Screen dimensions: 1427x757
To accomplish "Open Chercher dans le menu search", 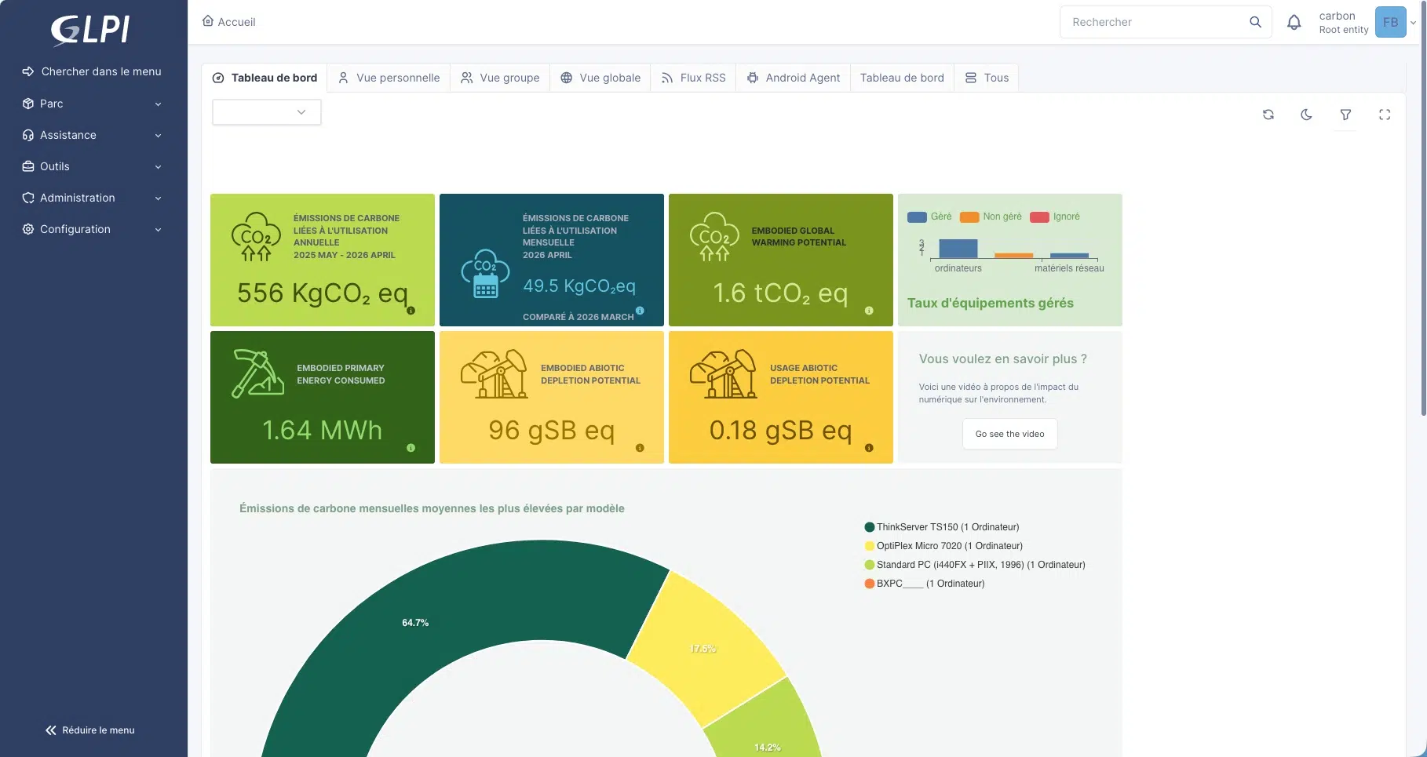I will tap(92, 71).
